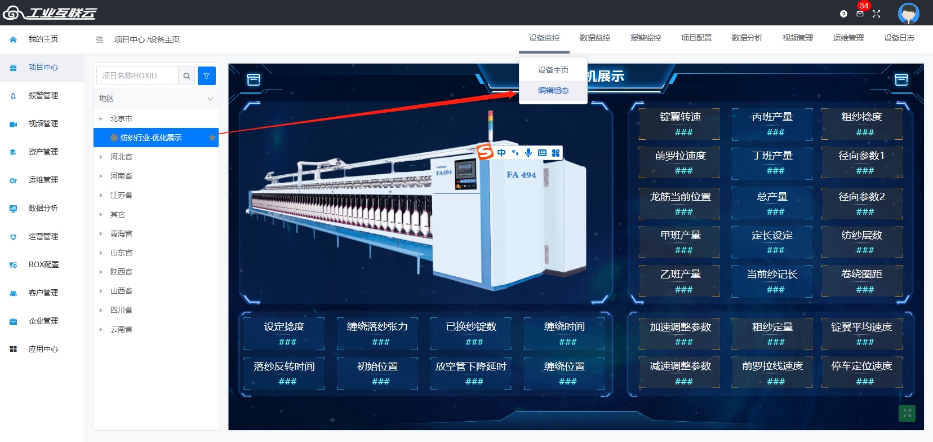The image size is (933, 442).
Task: Open the 设备监控 tab
Action: pos(544,38)
